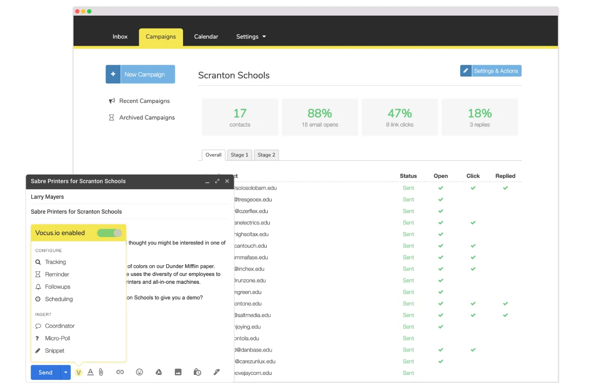Click the 17 contacts stat card
591x391 pixels.
click(x=240, y=117)
